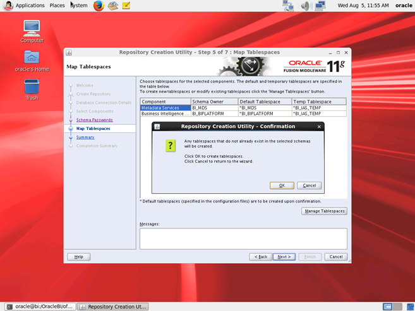Maximize the Repository Creation Utility window

coord(338,53)
